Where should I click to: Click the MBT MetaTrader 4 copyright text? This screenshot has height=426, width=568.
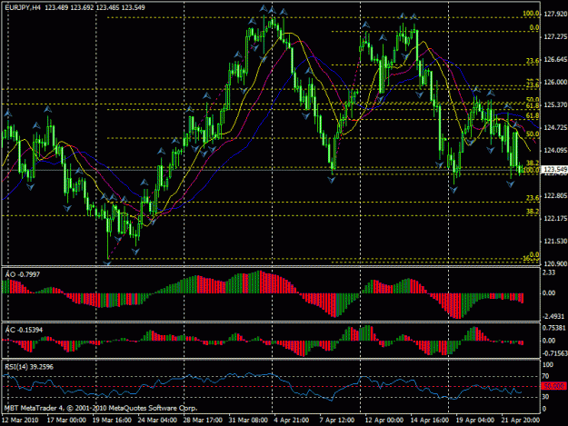pos(101,408)
